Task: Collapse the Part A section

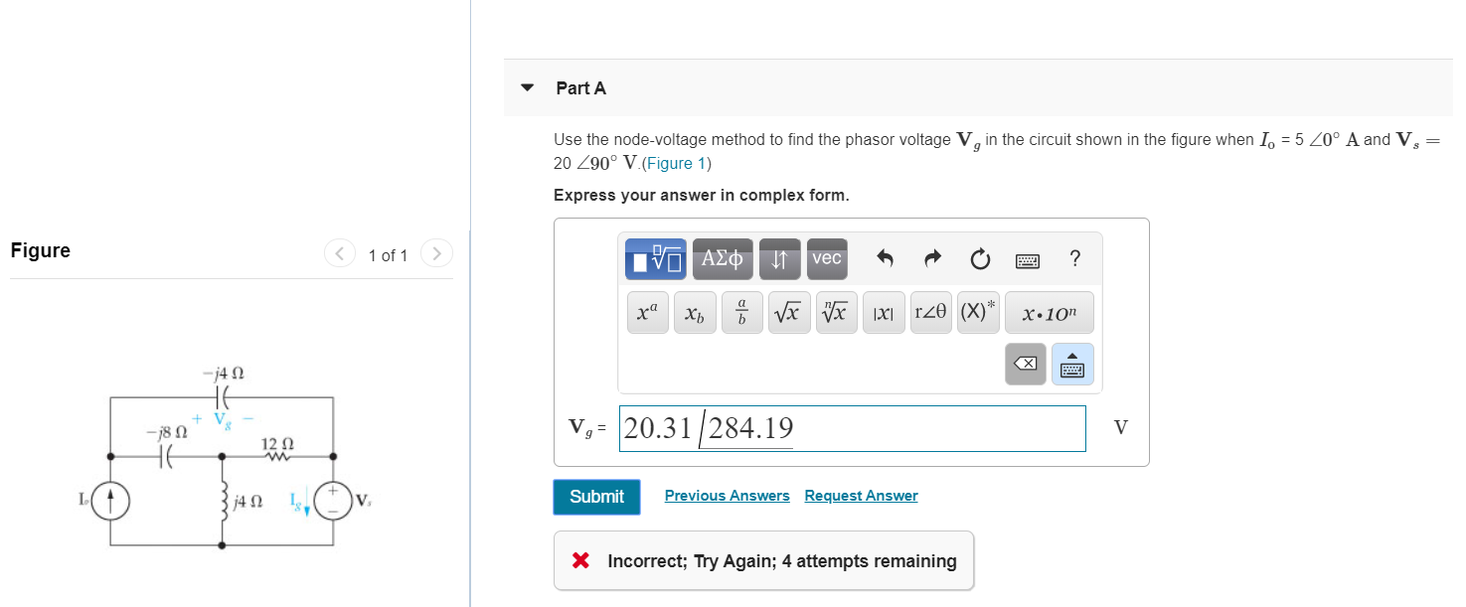Action: pos(526,87)
